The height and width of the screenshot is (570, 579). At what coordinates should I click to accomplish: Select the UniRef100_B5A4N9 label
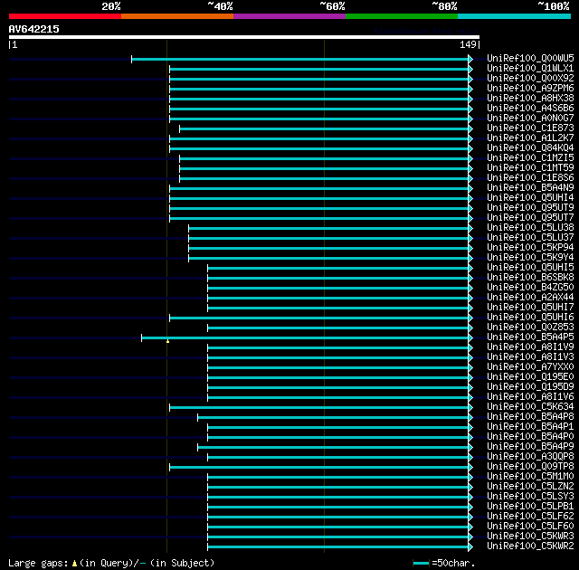530,188
